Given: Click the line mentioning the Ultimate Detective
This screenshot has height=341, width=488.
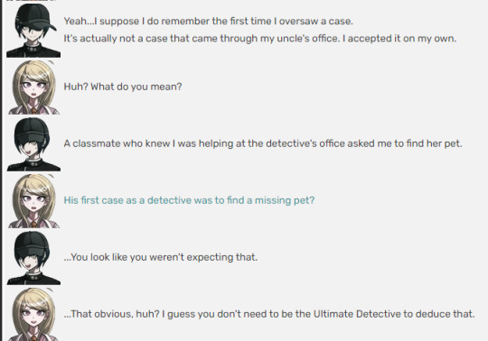Looking at the screenshot, I should tap(269, 314).
